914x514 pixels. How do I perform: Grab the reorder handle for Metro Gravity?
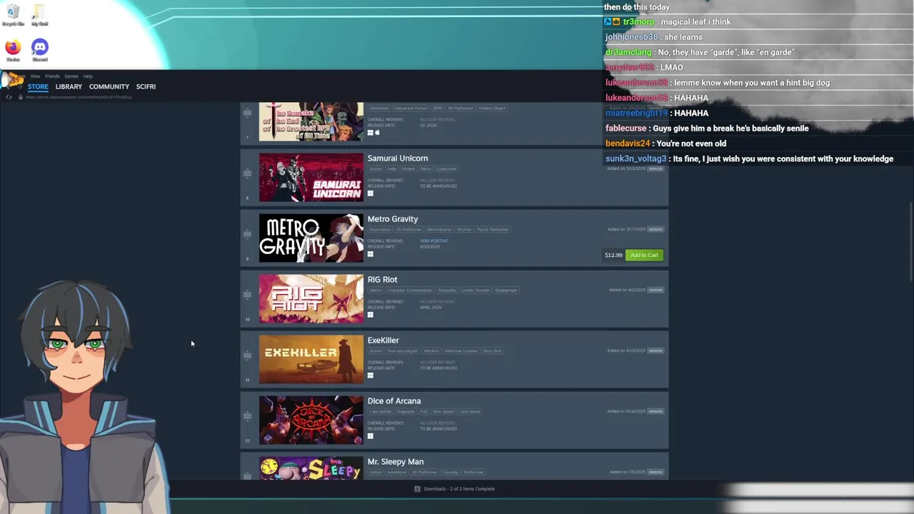click(x=247, y=234)
